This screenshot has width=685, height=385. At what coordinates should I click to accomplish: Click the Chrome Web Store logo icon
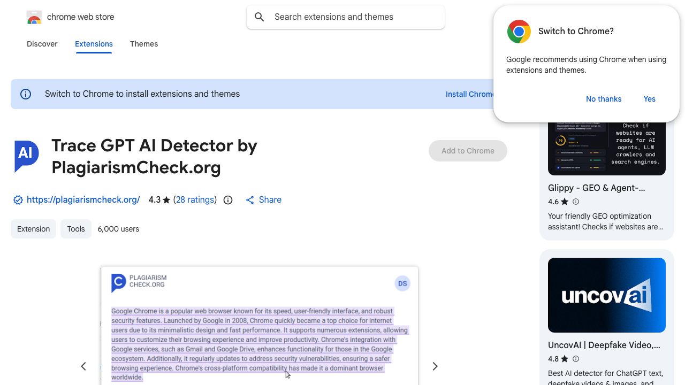tap(34, 18)
